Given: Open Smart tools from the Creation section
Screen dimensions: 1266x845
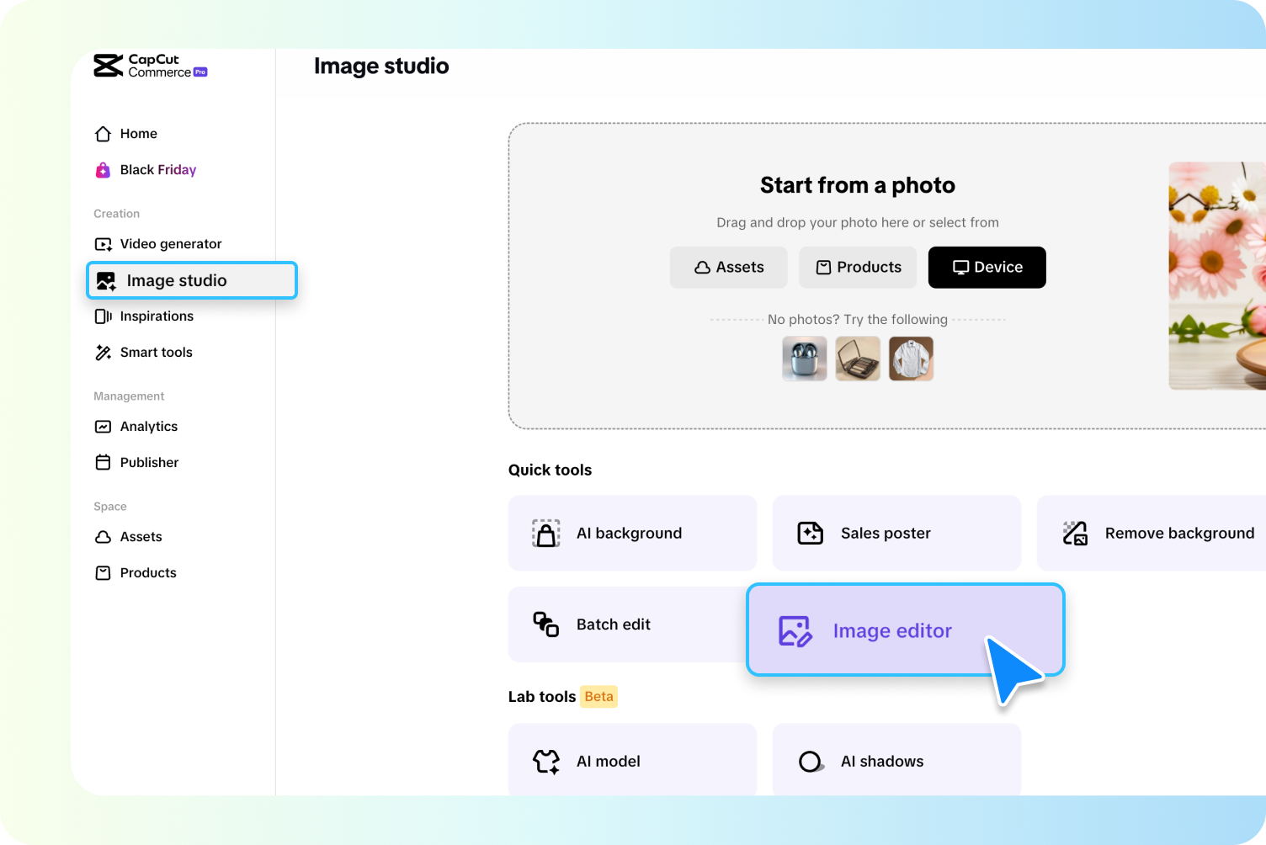Looking at the screenshot, I should point(156,352).
